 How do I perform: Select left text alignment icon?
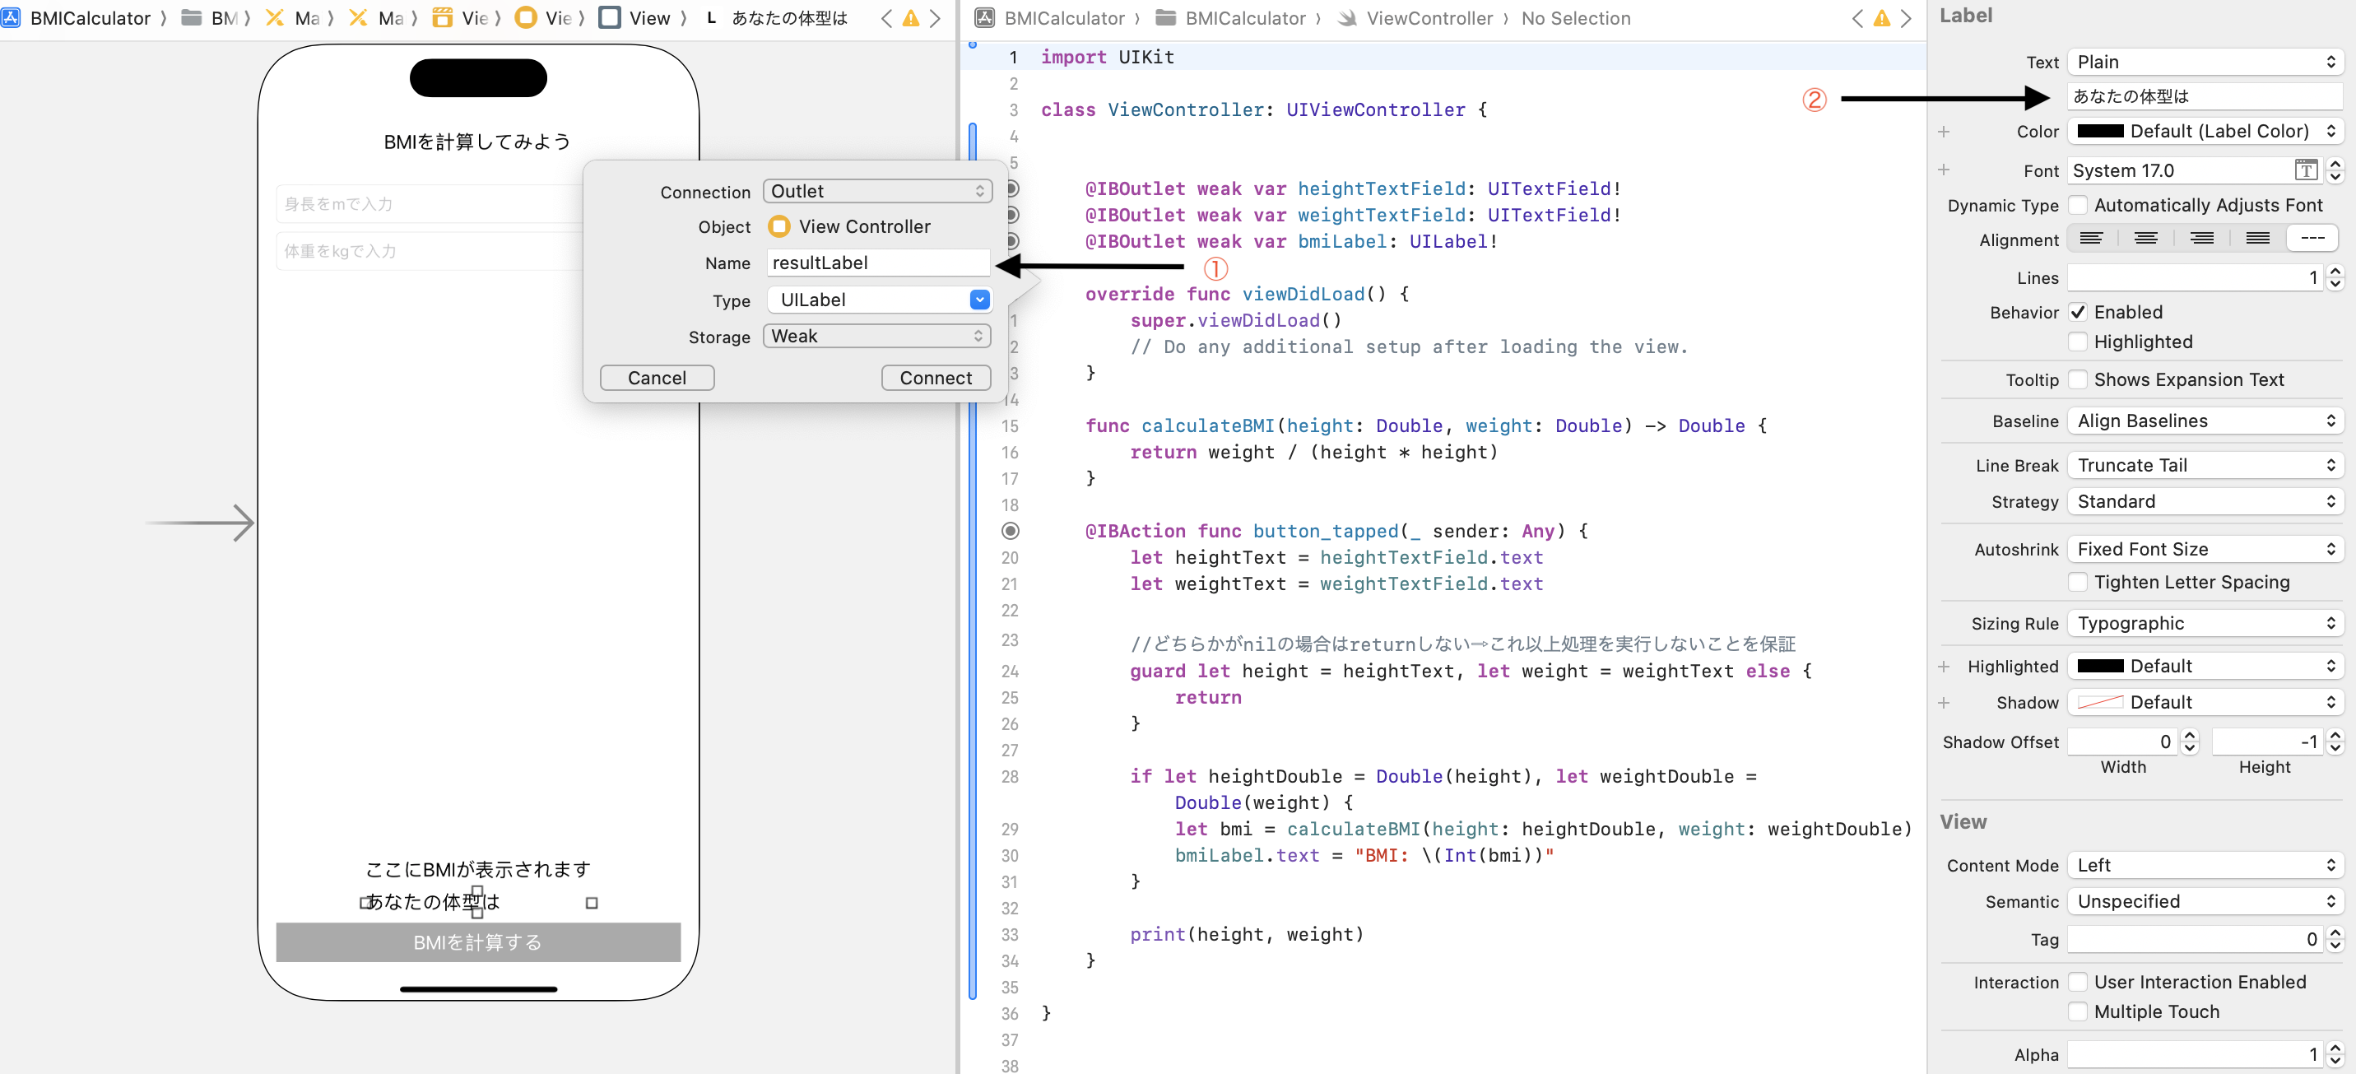point(2091,239)
